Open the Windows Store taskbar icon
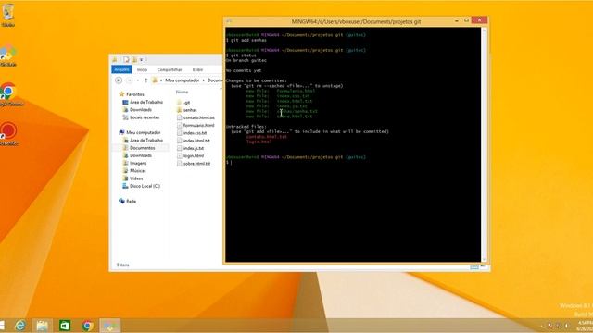 pyautogui.click(x=65, y=325)
